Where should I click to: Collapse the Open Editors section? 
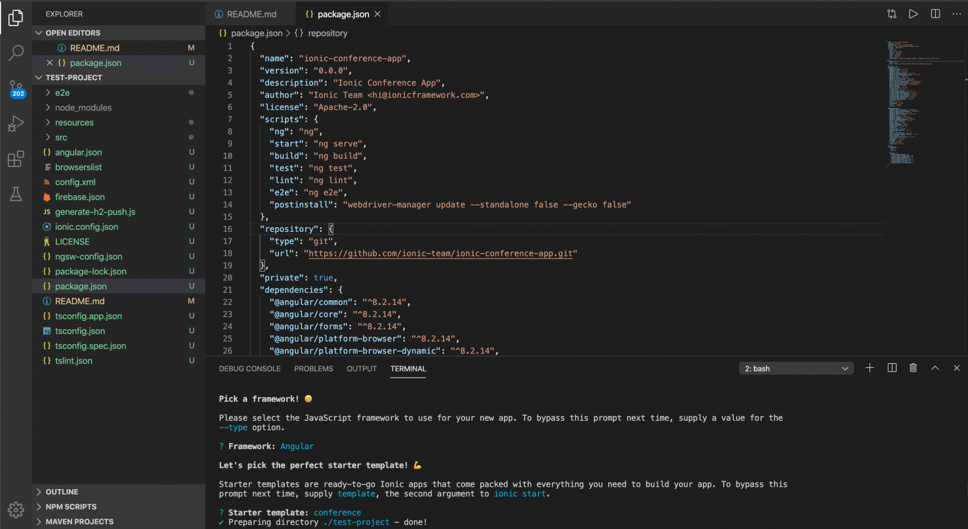(x=119, y=33)
